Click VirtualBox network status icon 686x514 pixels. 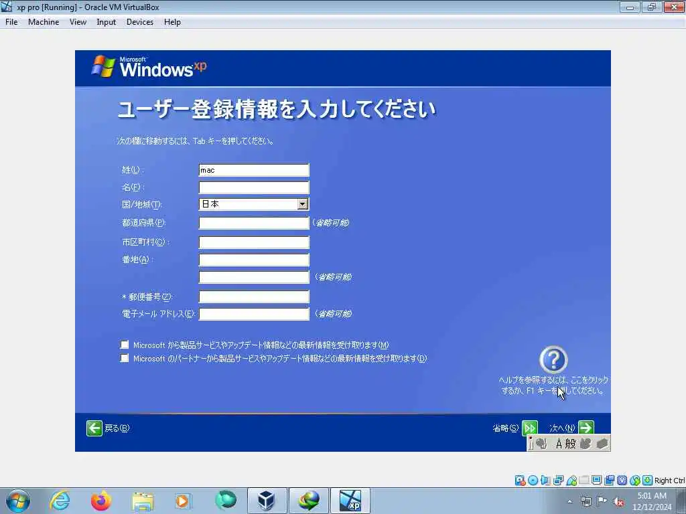tap(558, 481)
